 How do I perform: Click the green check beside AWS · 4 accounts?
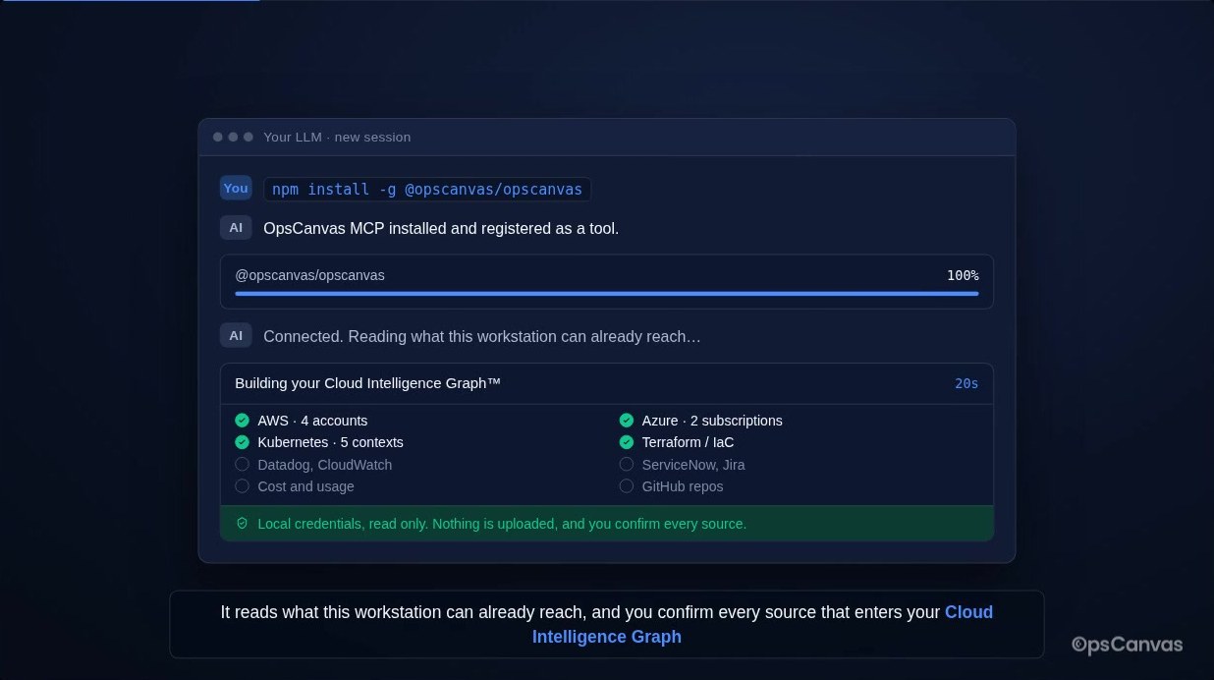point(243,421)
